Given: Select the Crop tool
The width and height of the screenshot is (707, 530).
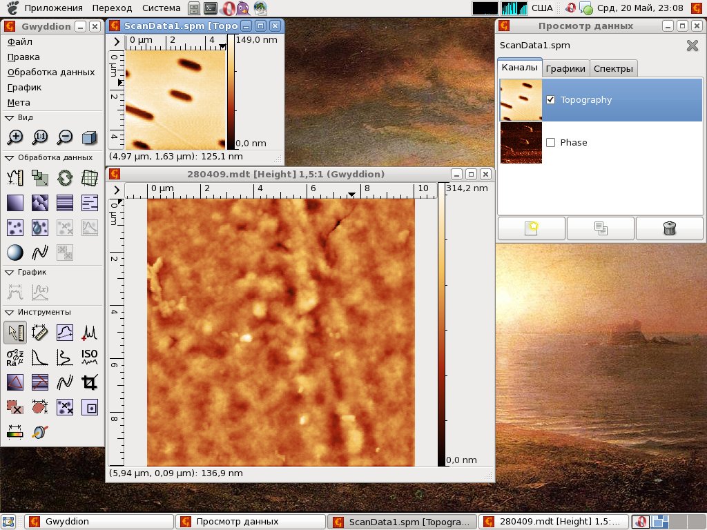Looking at the screenshot, I should click(89, 382).
